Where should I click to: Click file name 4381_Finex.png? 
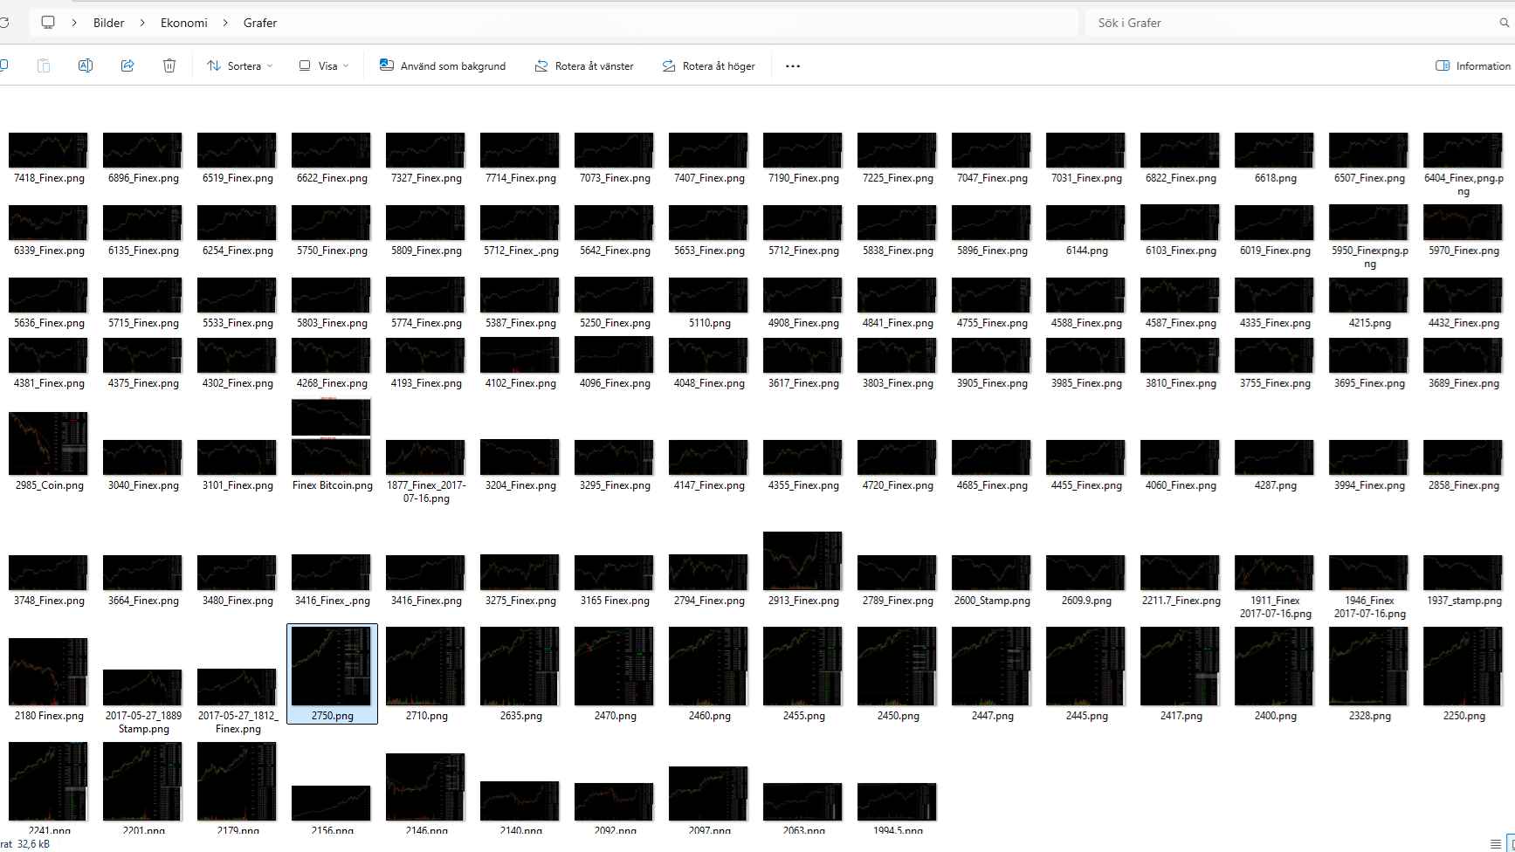[49, 383]
